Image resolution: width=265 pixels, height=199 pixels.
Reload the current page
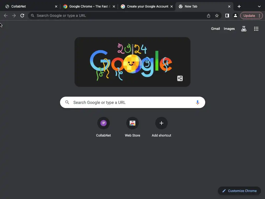pos(22,16)
